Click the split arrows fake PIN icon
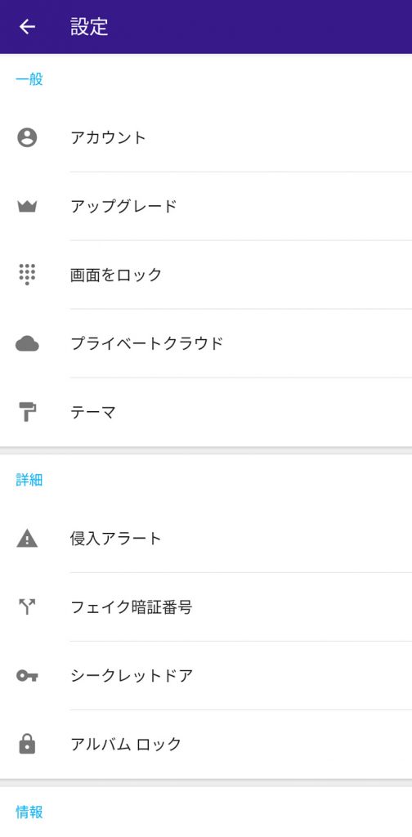The height and width of the screenshot is (837, 412). coord(27,606)
